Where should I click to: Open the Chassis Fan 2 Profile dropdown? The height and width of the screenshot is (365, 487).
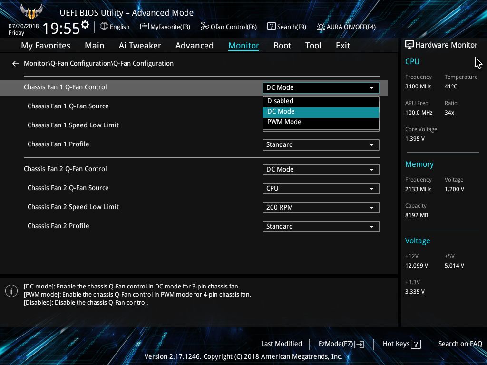pyautogui.click(x=321, y=226)
